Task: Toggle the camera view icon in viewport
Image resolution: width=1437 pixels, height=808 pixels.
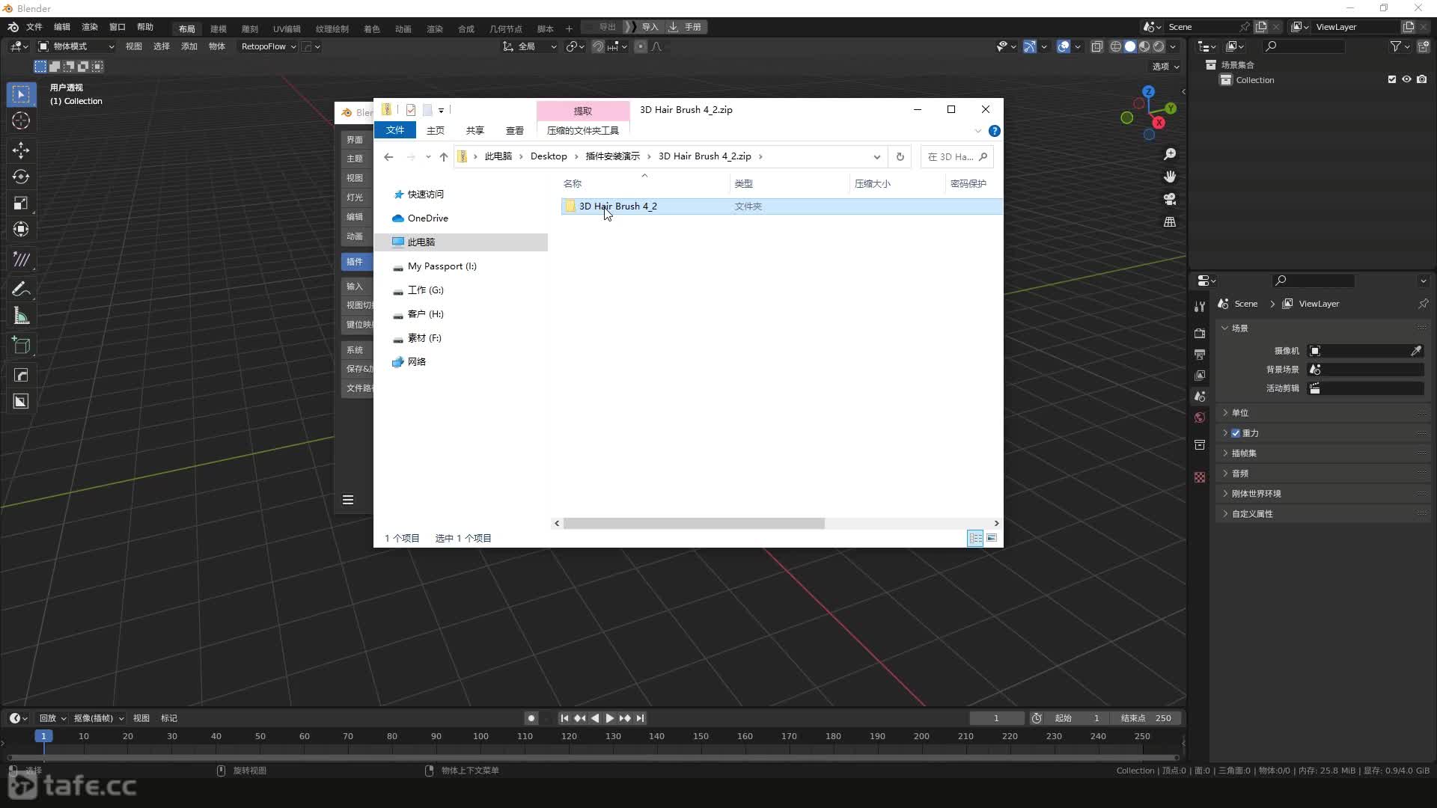Action: (1170, 199)
